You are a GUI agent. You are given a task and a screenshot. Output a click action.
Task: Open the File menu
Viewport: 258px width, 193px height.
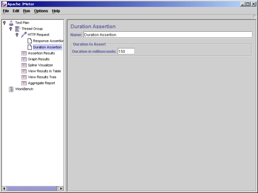tap(6, 11)
